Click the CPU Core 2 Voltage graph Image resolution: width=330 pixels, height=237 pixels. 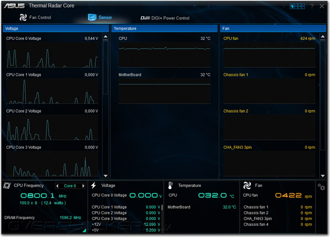52,127
